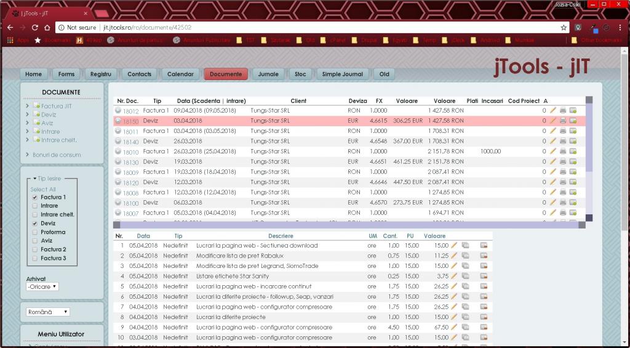This screenshot has height=348, width=630.
Task: Expand the Factura JIT tree item
Action: coord(28,106)
